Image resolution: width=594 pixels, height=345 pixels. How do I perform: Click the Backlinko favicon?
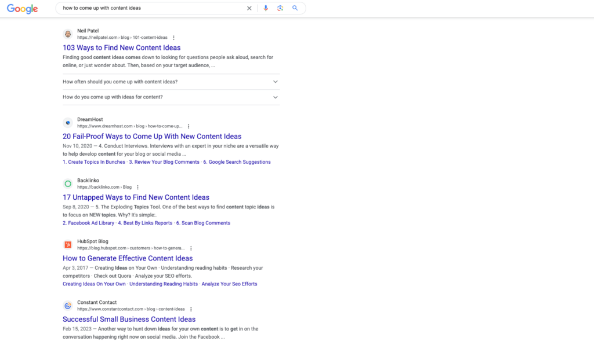68,183
